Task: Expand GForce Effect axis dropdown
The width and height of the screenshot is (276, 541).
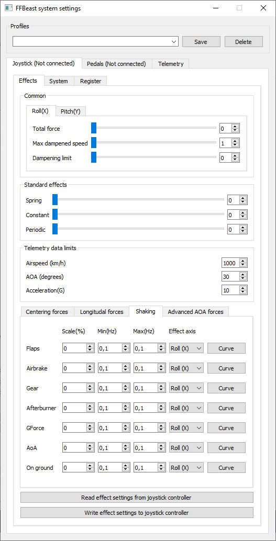Action: coord(186,428)
